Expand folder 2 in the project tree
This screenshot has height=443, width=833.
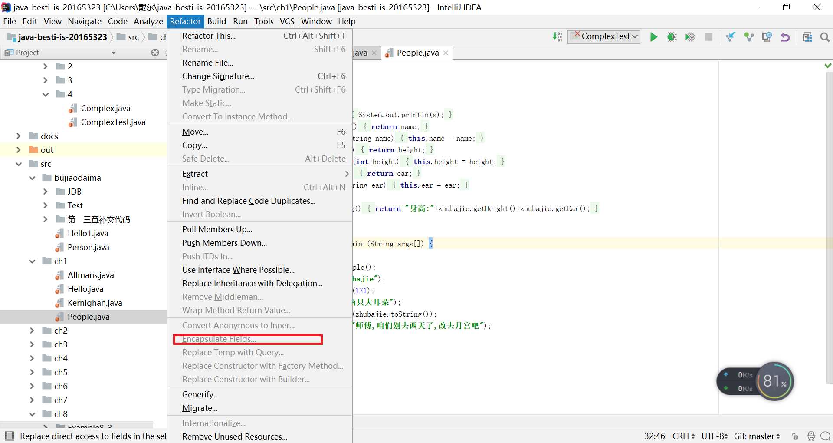[x=46, y=66]
